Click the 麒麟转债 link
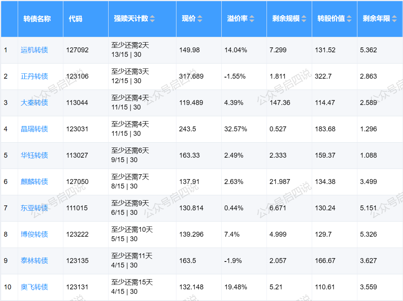The image size is (403, 301). (34, 182)
